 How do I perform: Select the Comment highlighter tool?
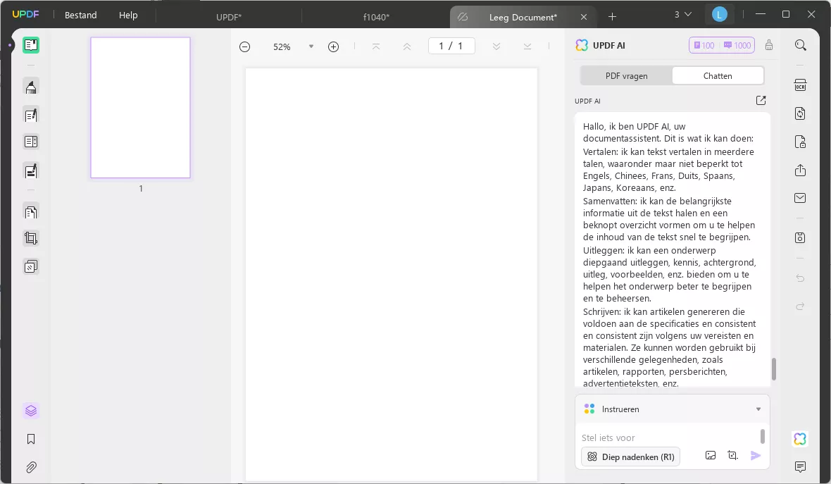pos(31,87)
